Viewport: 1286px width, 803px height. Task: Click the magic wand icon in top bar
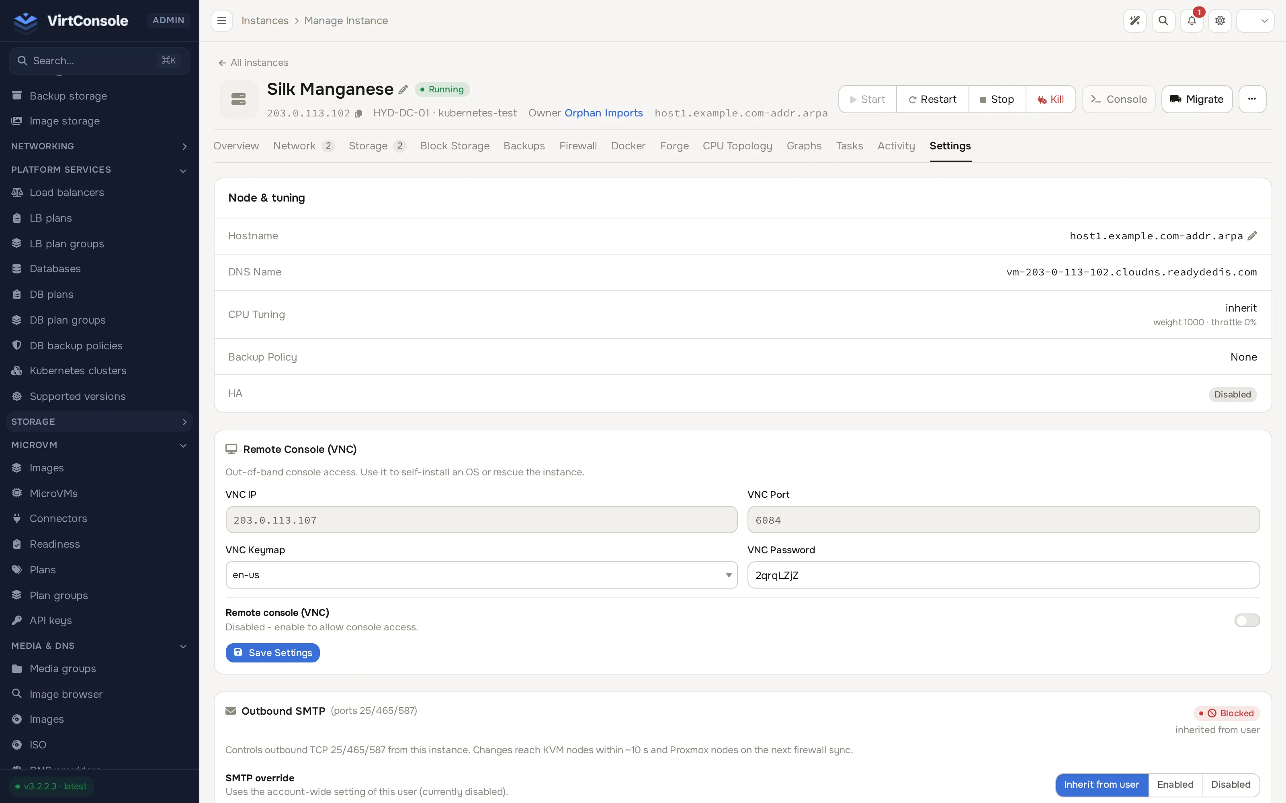[x=1134, y=21]
